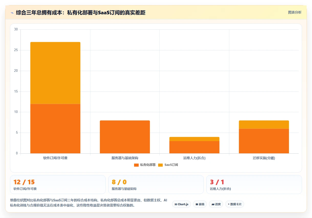This screenshot has height=218, width=312.
Task: Click the SaaS订阅 legend text
Action: coord(171,165)
